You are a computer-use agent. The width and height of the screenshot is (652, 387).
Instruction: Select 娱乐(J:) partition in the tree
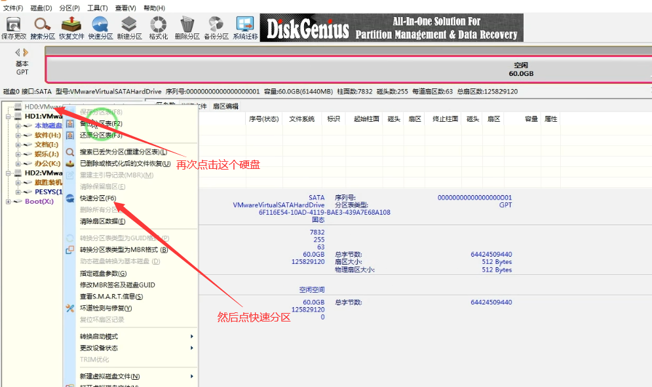[47, 154]
